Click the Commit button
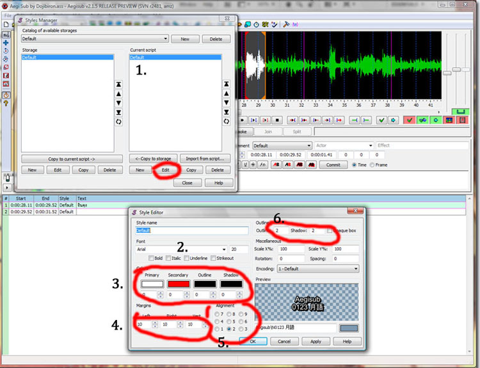Viewport: 480px width, 368px height. 333,164
